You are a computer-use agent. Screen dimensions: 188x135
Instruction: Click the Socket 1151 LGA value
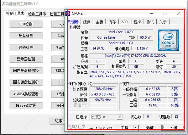click(x=121, y=43)
